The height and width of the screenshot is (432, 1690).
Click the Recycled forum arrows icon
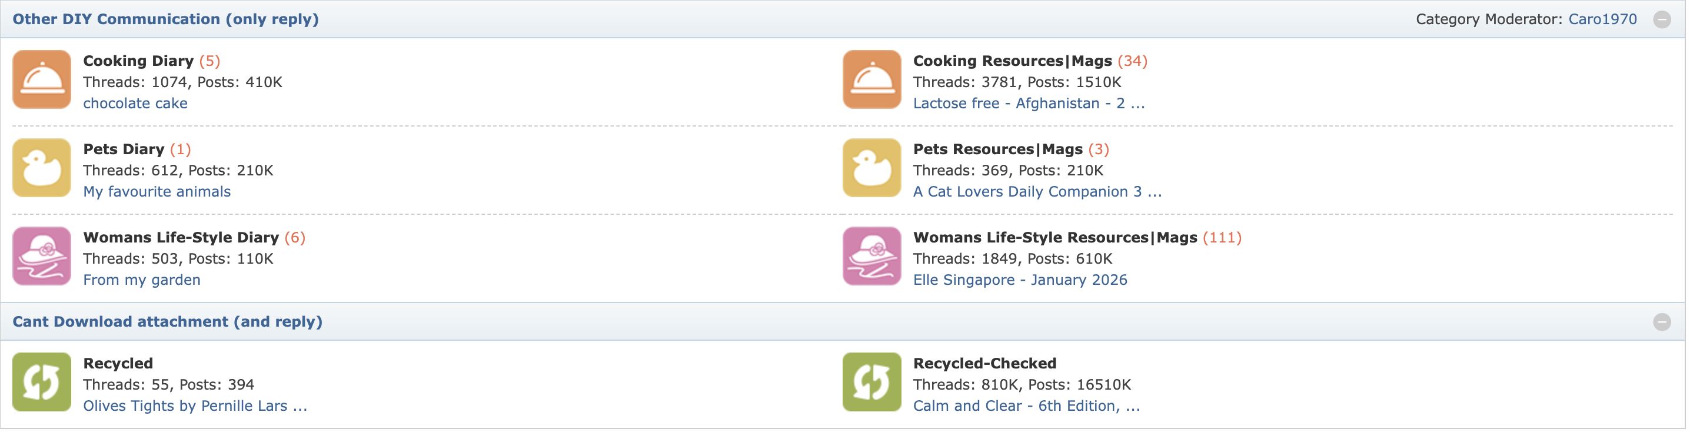[41, 382]
